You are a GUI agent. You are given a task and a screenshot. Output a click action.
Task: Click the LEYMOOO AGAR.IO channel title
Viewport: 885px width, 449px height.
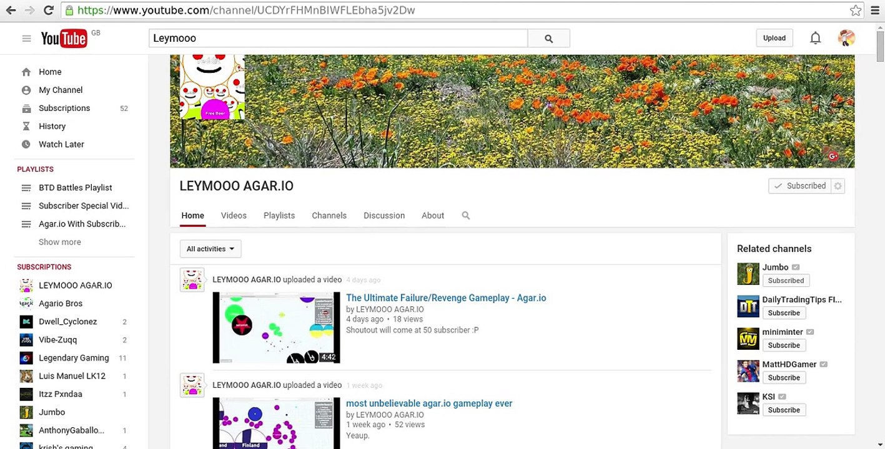click(236, 186)
